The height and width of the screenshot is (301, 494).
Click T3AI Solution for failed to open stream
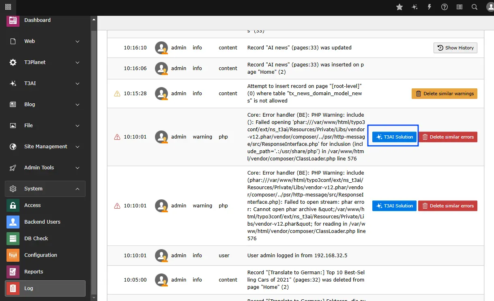tap(395, 206)
